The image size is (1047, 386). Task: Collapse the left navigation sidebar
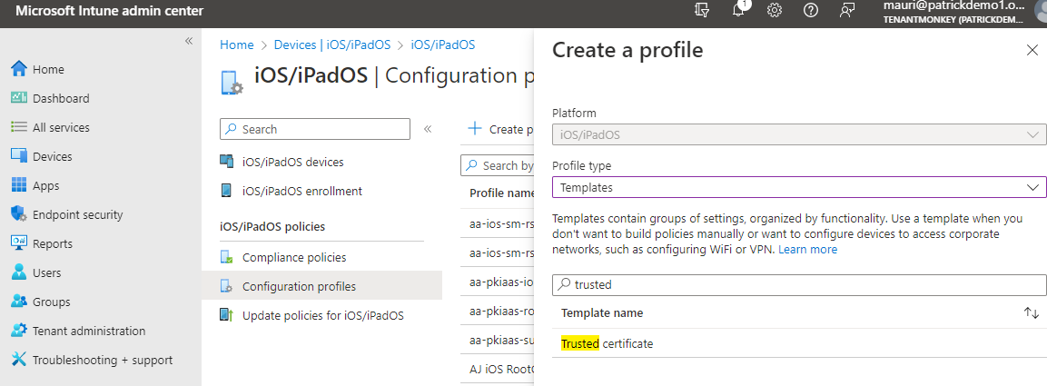(x=189, y=41)
